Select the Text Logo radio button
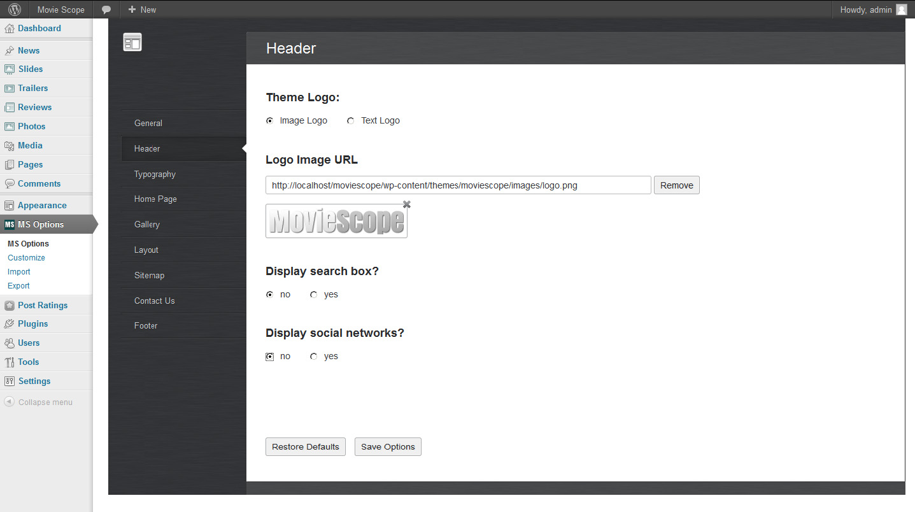 (x=350, y=121)
